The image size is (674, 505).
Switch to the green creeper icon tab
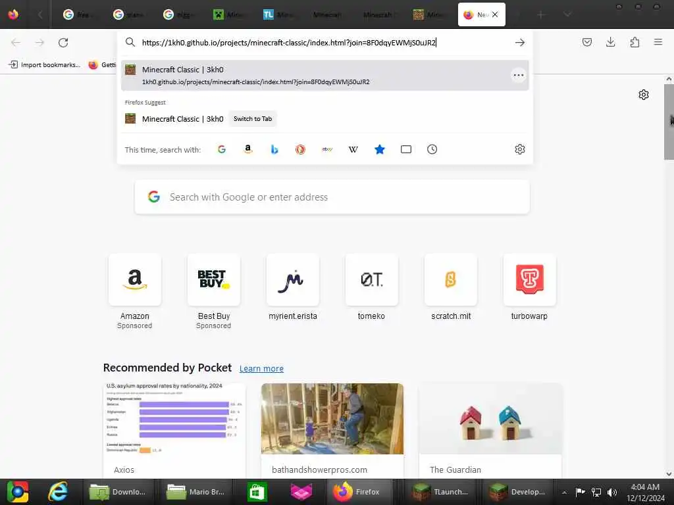point(228,14)
